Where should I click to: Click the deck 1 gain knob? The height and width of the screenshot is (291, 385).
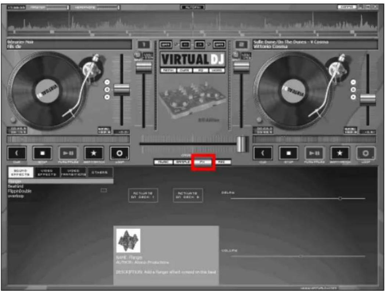point(137,54)
